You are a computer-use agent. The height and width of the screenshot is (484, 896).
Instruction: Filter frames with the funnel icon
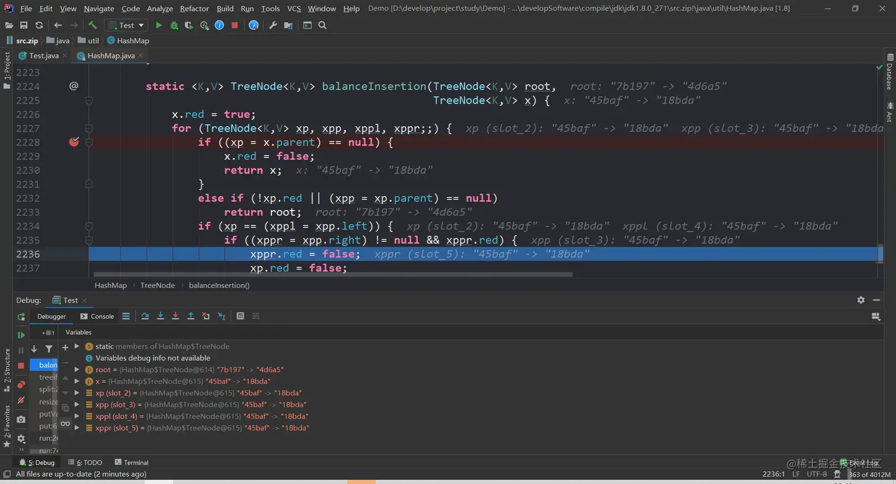49,349
